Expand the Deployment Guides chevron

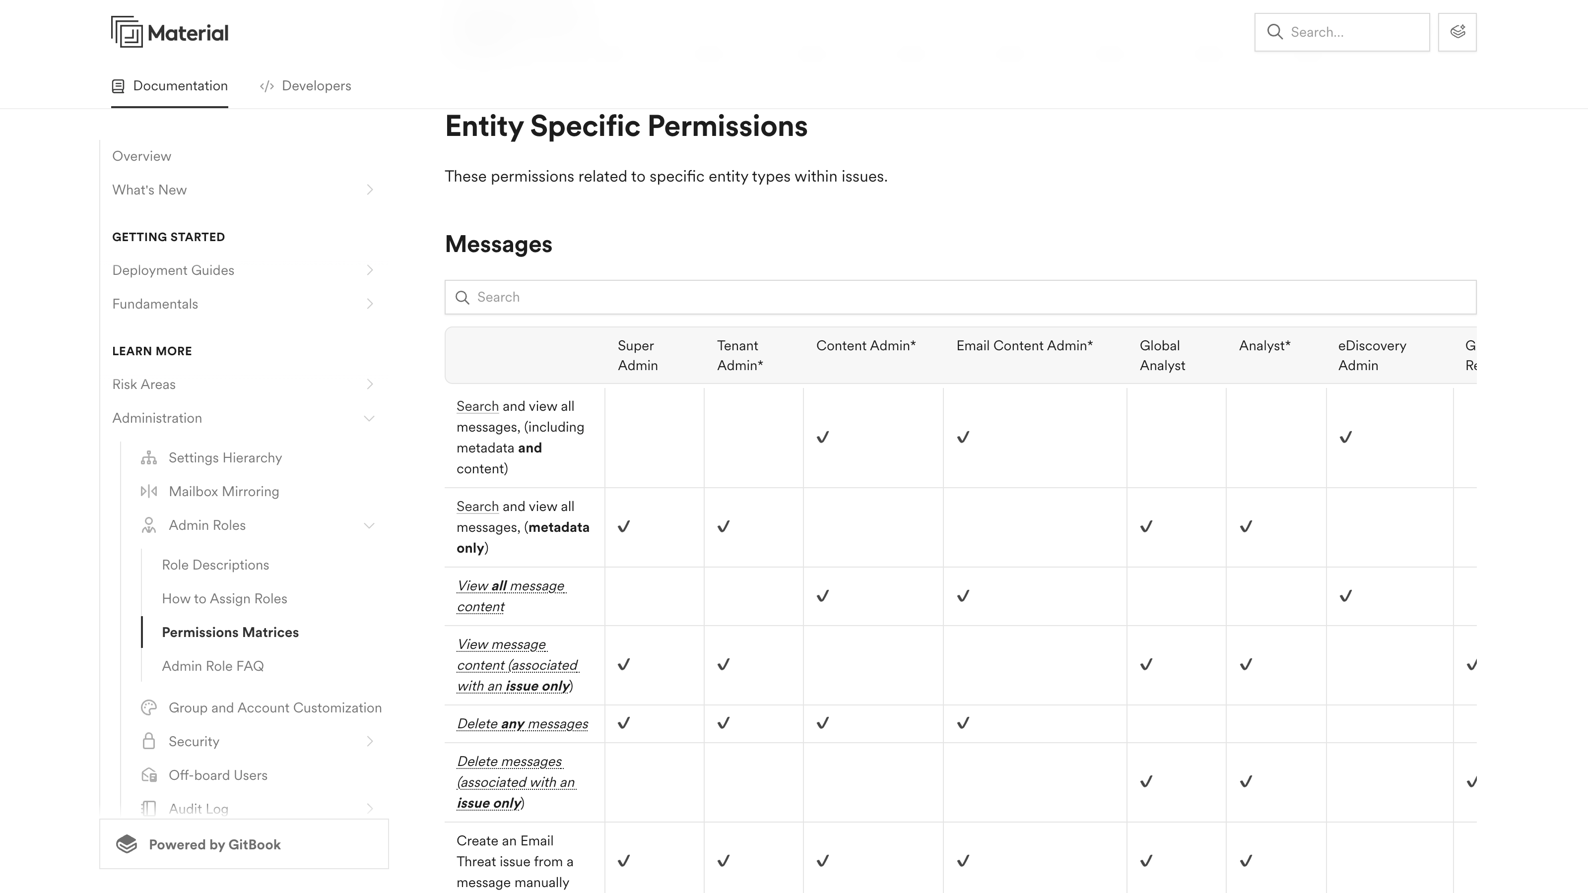click(x=370, y=270)
